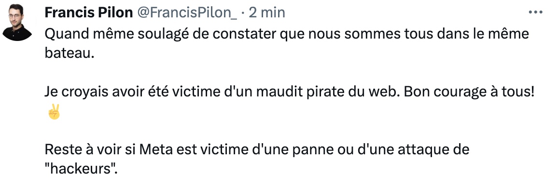The image size is (558, 189).
Task: Click the word "maudit" in the tweet
Action: coord(273,92)
